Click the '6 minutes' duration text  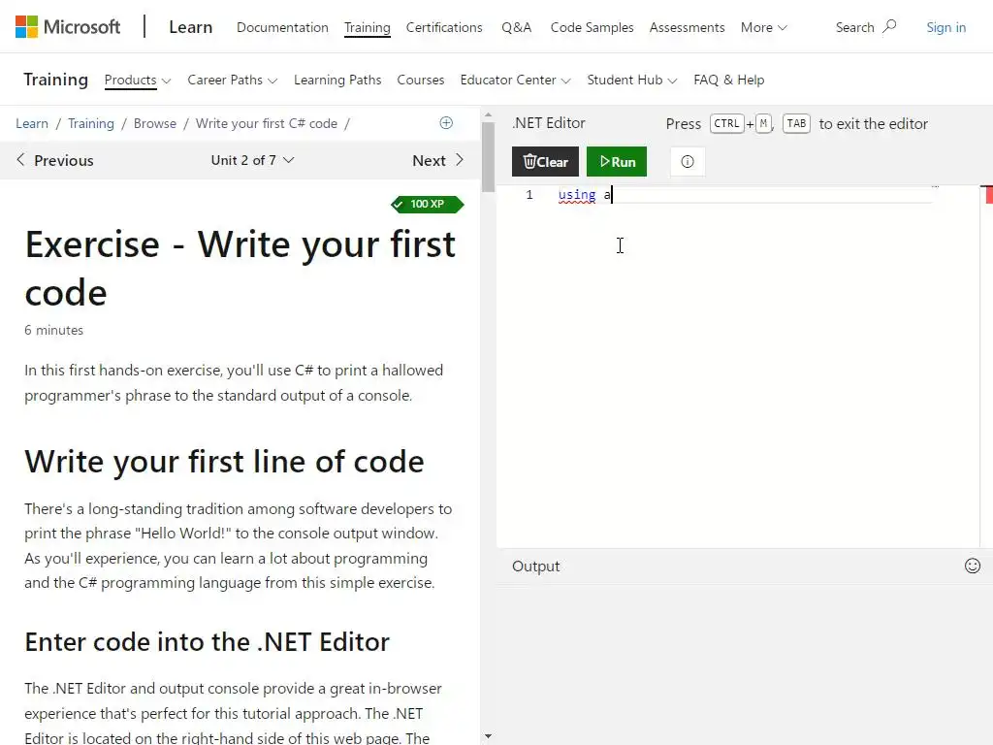54,330
